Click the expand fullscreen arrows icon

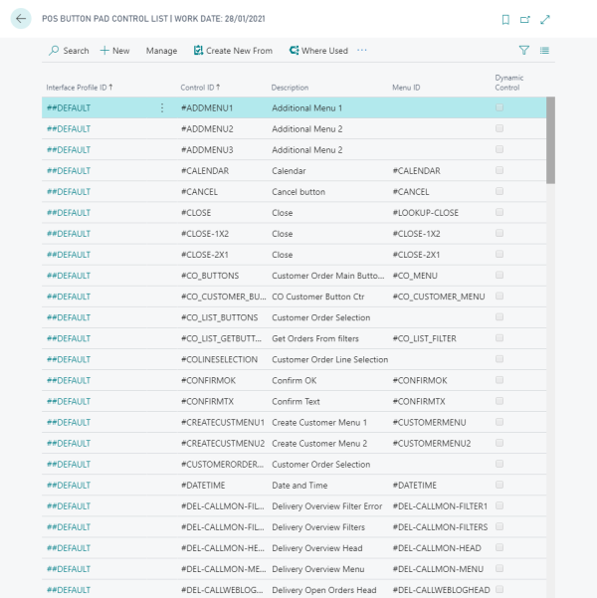(x=545, y=20)
